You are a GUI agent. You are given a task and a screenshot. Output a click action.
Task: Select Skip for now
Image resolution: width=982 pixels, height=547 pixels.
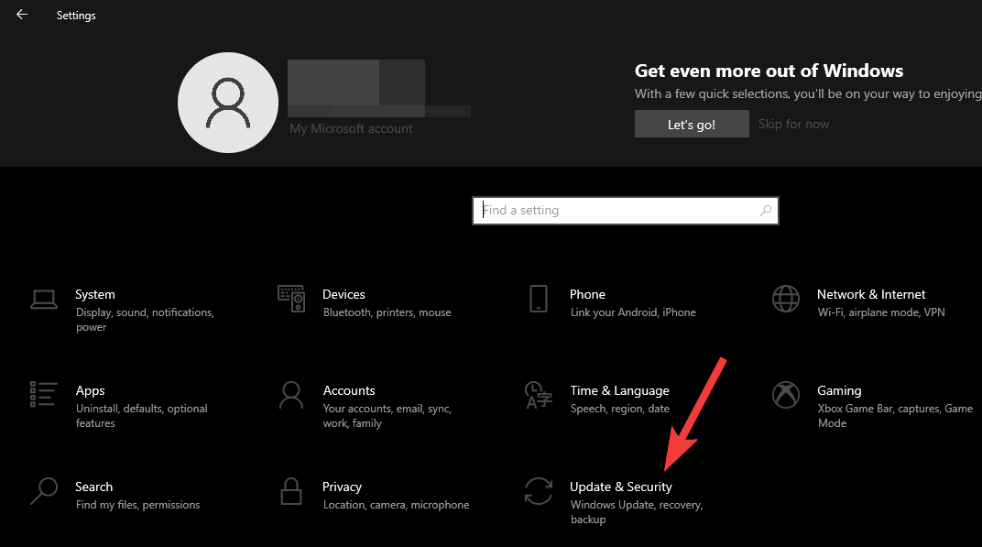pyautogui.click(x=793, y=123)
